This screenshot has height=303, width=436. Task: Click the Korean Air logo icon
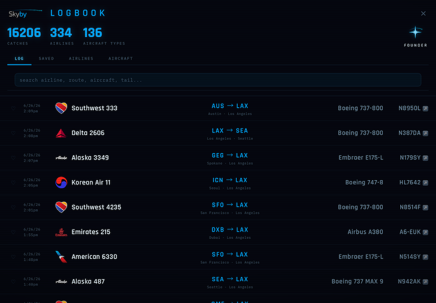click(x=61, y=182)
